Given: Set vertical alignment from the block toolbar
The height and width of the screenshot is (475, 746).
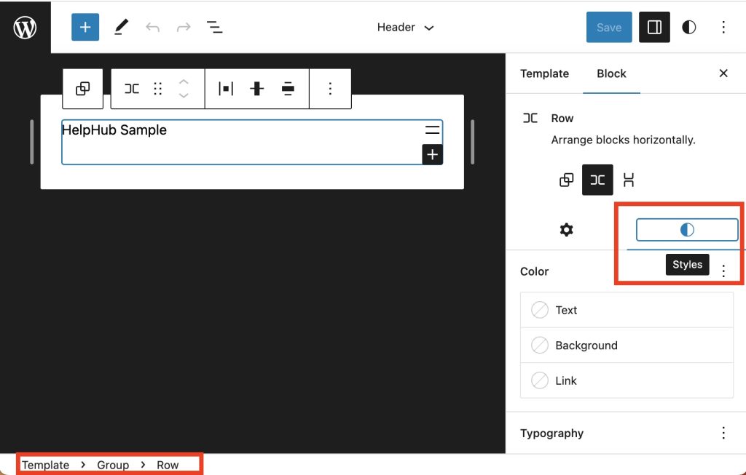Looking at the screenshot, I should click(257, 88).
